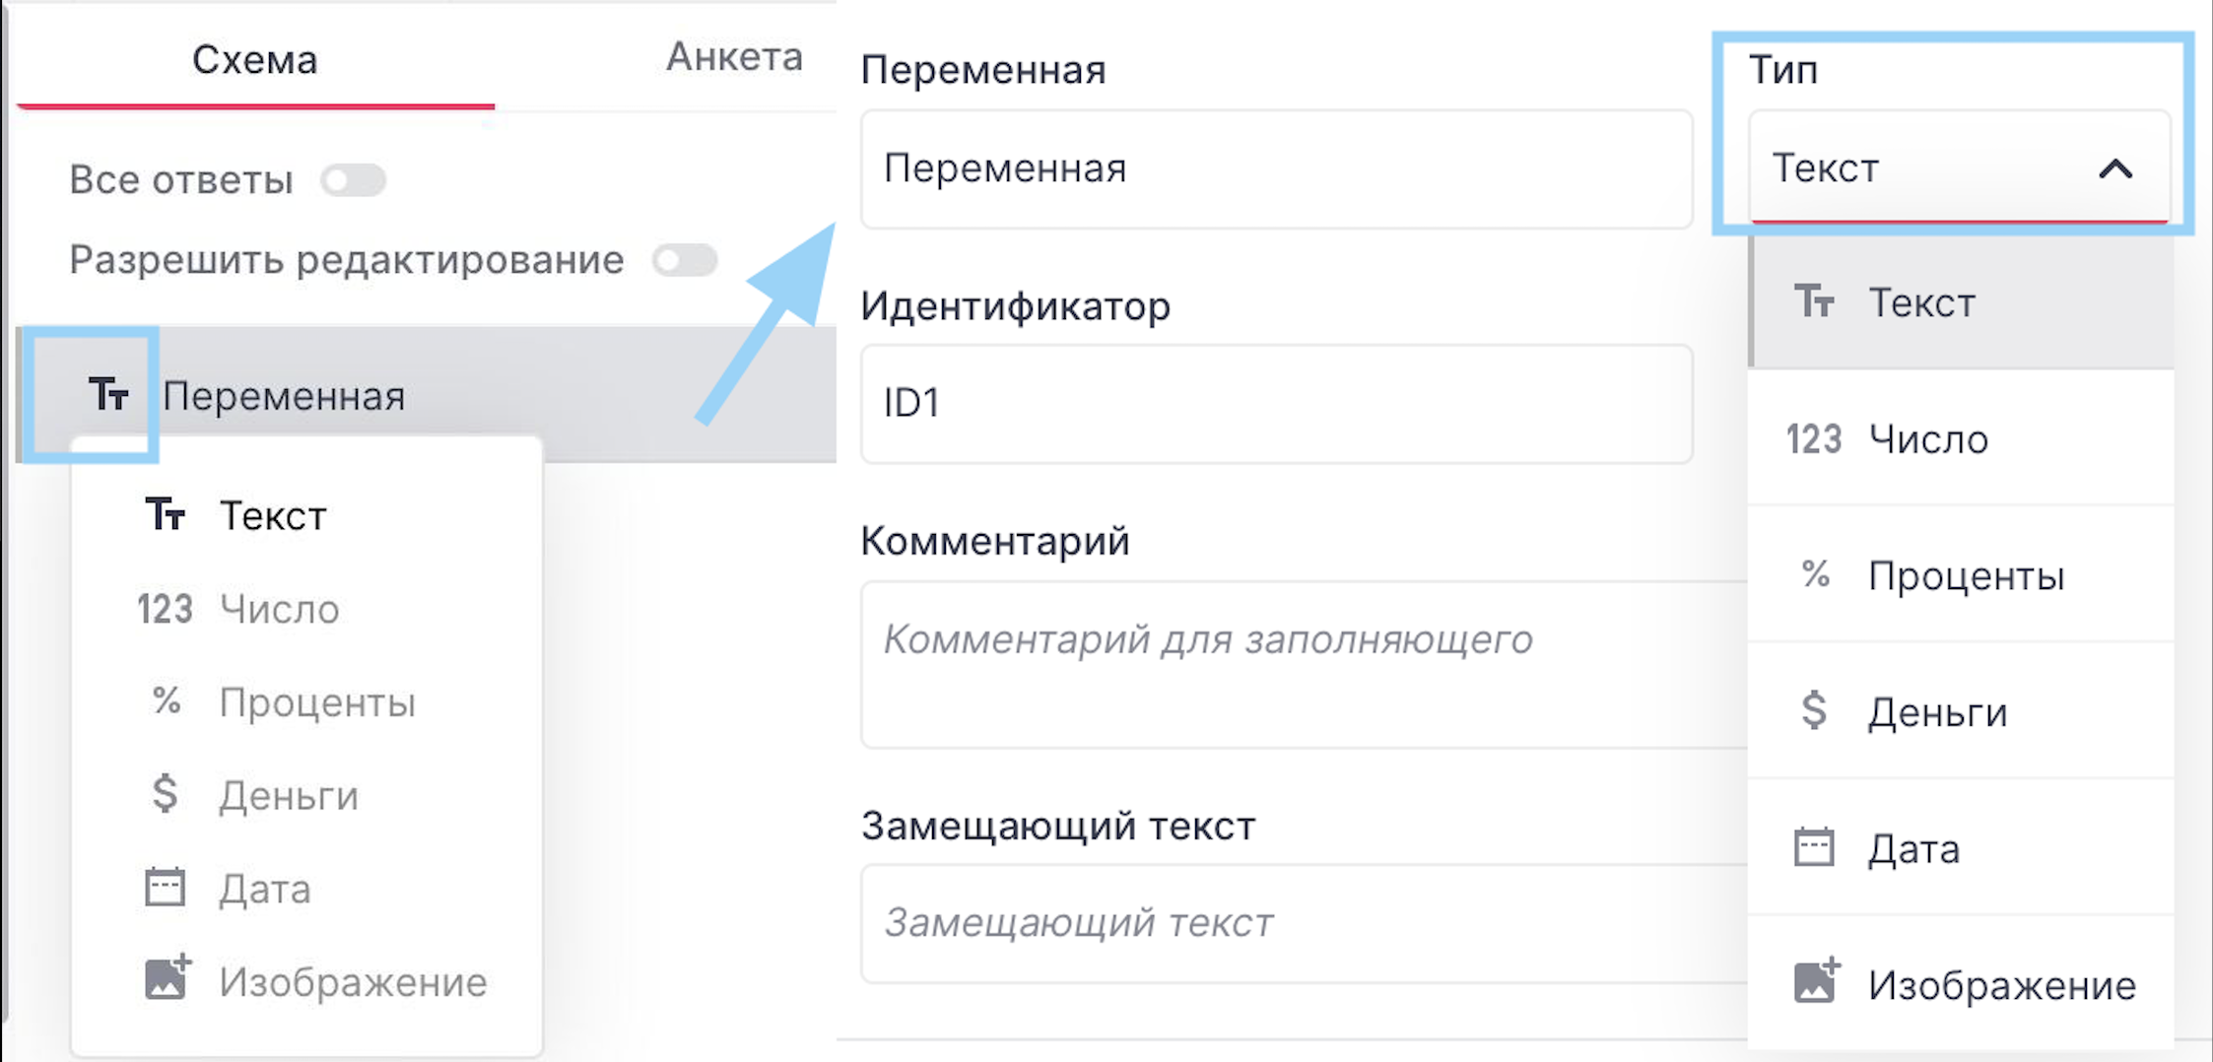Screen dimensions: 2213x1062
Task: Pick the percent icon in left popup
Action: (x=166, y=701)
